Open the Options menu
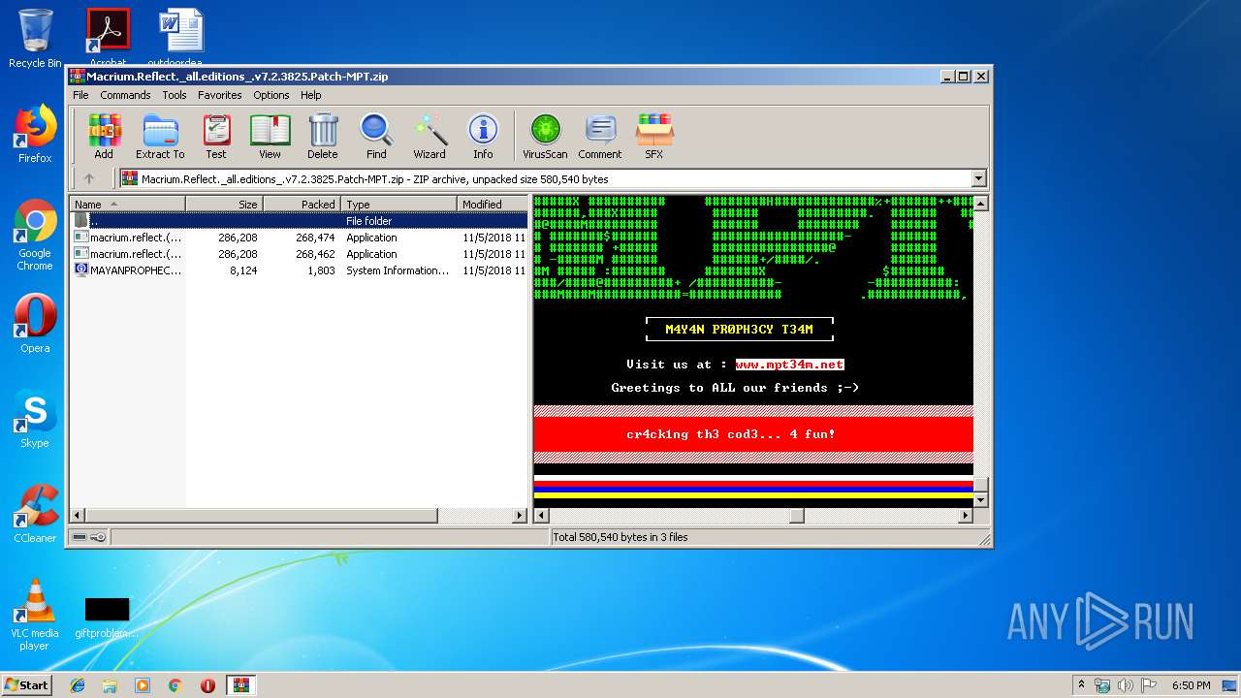1241x698 pixels. coord(271,95)
